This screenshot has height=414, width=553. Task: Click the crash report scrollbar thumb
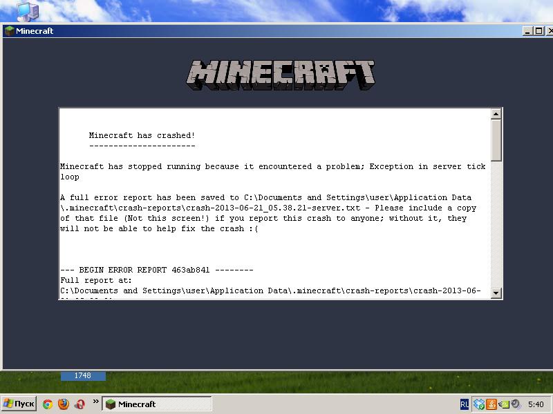coord(496,141)
